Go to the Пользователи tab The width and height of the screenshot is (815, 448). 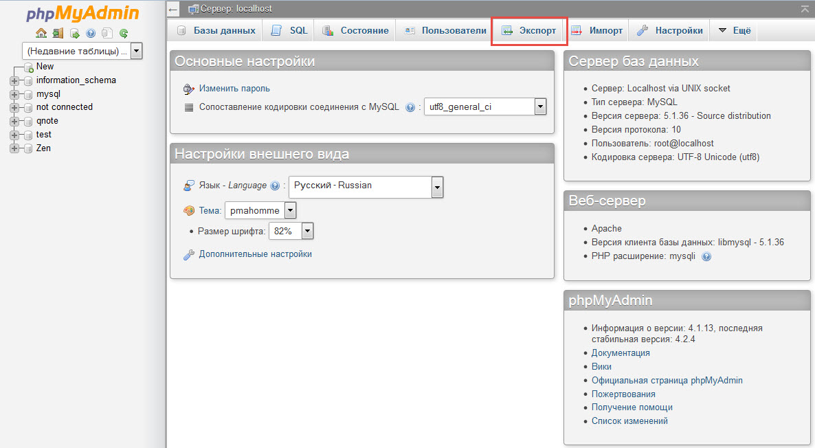pyautogui.click(x=445, y=31)
